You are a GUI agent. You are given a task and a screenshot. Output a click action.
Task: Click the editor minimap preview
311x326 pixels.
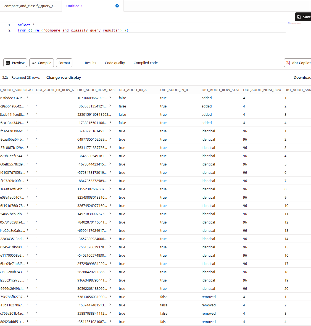(295, 23)
